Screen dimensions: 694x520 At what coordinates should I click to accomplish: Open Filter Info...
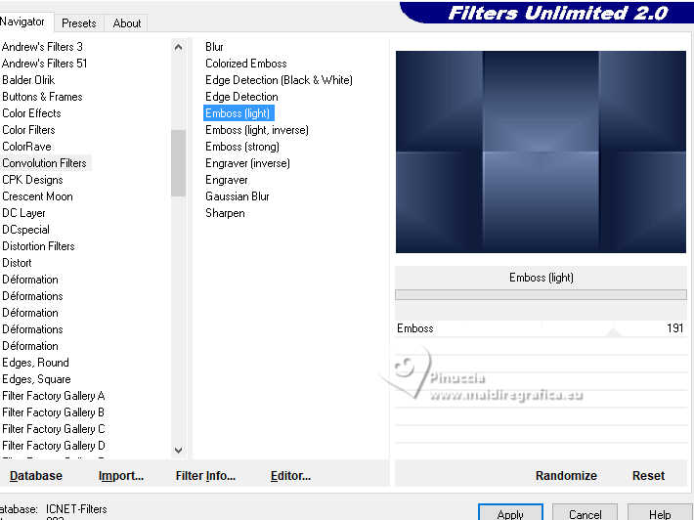coord(205,476)
